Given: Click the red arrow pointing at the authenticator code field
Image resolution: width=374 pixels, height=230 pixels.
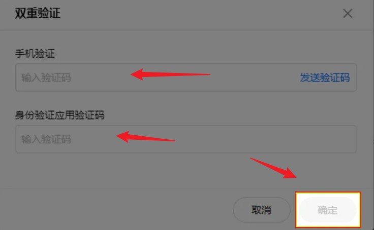Looking at the screenshot, I should (145, 137).
